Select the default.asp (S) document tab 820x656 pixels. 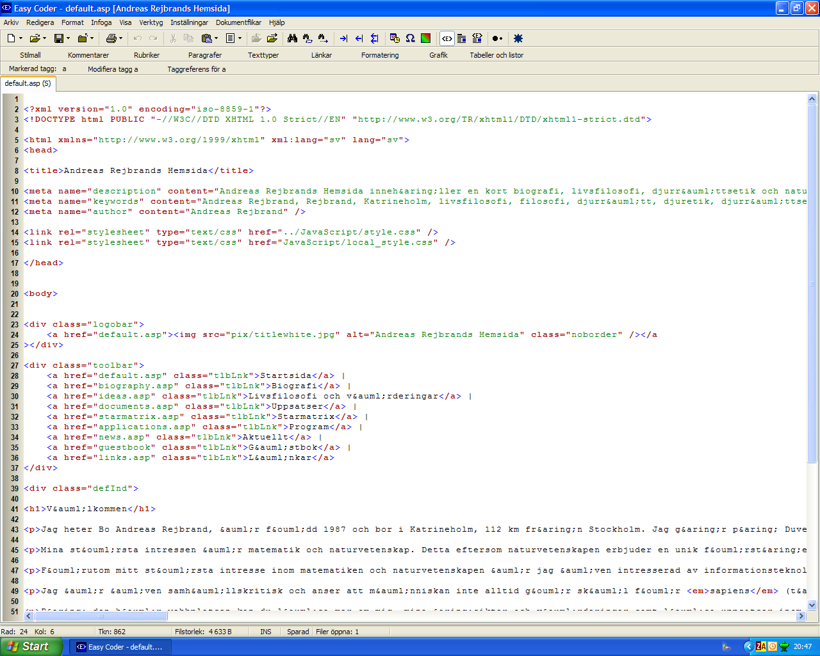tap(28, 83)
